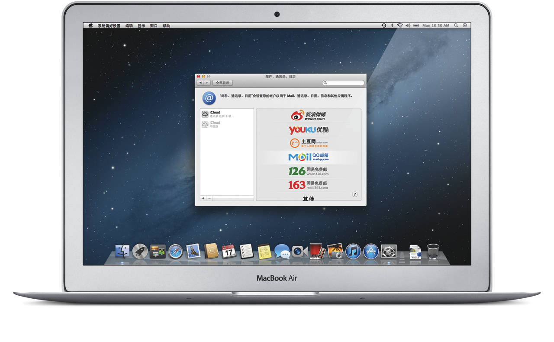Go forward in the preferences window
554x342 pixels.
click(207, 83)
